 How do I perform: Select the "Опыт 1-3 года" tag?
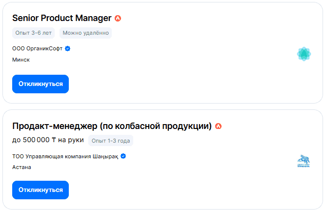pyautogui.click(x=110, y=141)
